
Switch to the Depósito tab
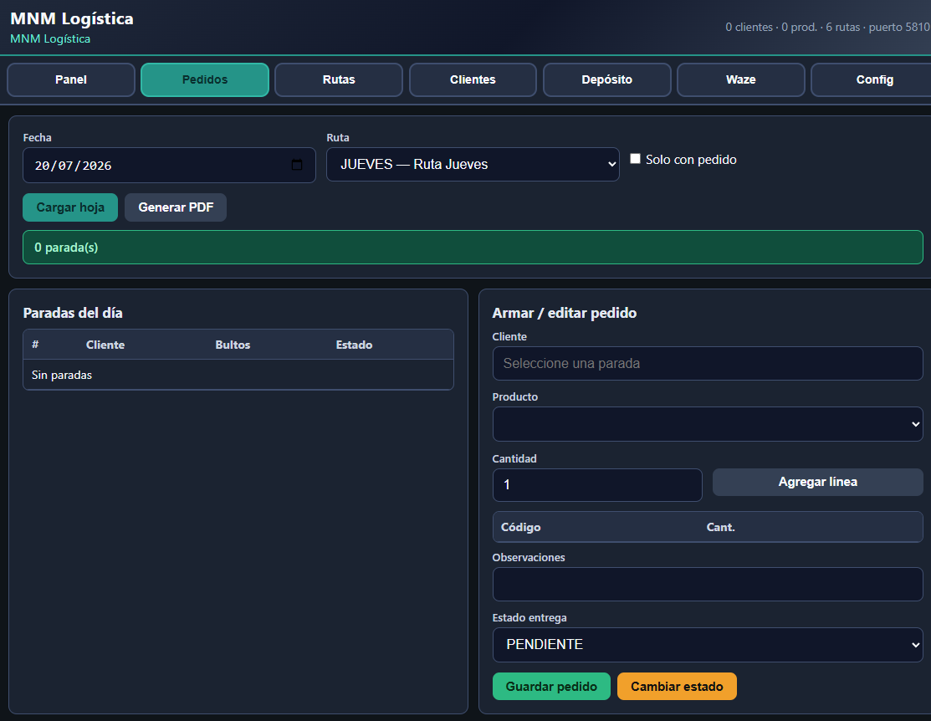point(606,79)
